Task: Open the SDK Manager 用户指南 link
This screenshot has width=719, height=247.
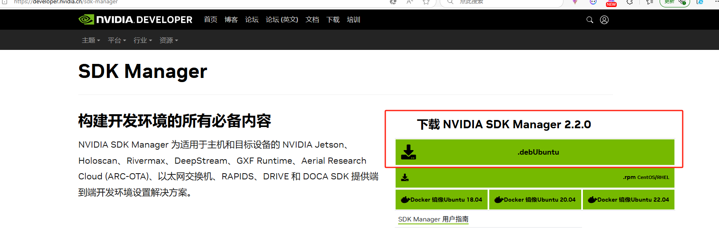Action: coord(433,219)
